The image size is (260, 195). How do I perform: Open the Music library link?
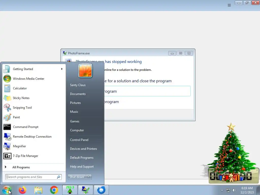74,112
